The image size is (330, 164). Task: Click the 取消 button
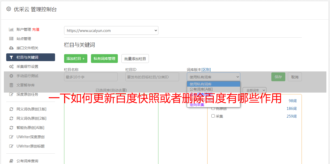click(x=295, y=77)
